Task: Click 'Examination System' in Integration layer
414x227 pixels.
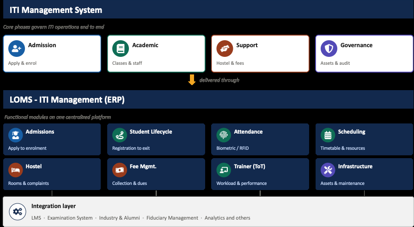Action: (x=70, y=218)
